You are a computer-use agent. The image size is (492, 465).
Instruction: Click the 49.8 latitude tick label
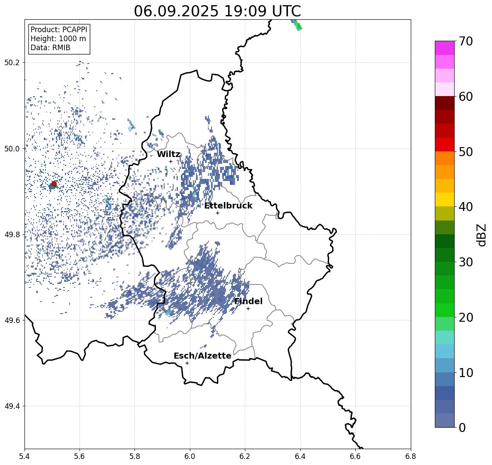[12, 234]
